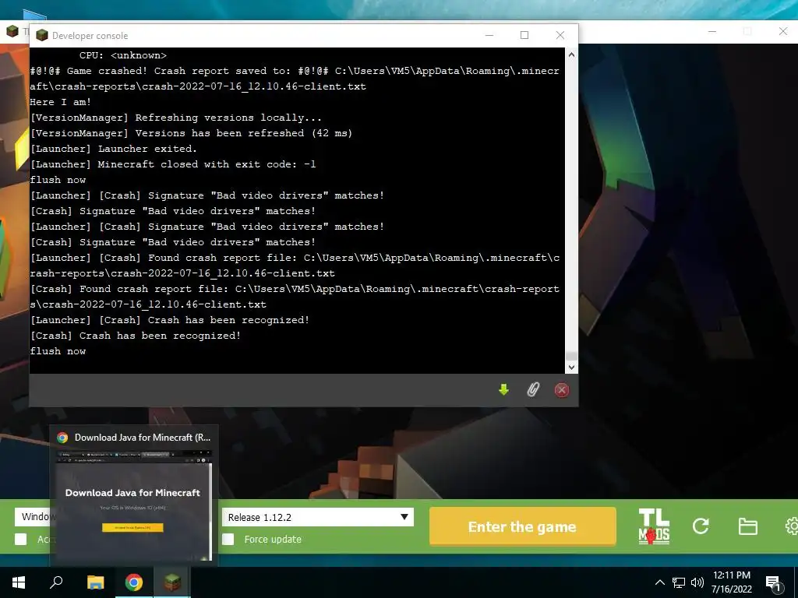The image size is (798, 598).
Task: Open the notification center icon
Action: pos(774,584)
